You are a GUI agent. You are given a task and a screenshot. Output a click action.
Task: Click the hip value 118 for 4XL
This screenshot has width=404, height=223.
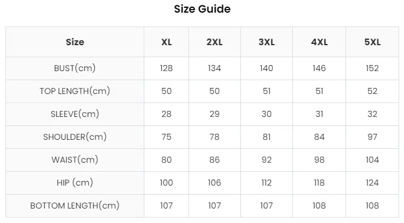coord(319,183)
